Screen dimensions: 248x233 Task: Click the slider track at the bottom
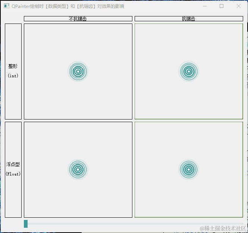click(134, 224)
